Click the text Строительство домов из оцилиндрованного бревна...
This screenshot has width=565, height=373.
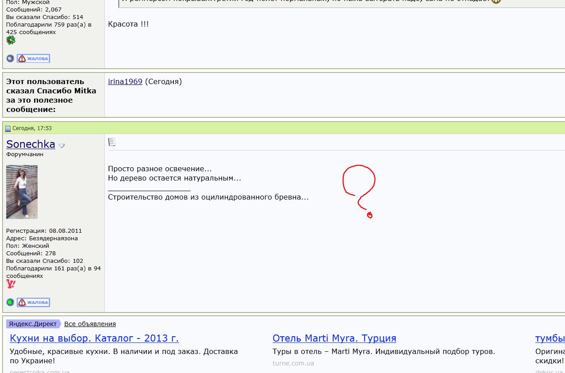click(x=208, y=197)
